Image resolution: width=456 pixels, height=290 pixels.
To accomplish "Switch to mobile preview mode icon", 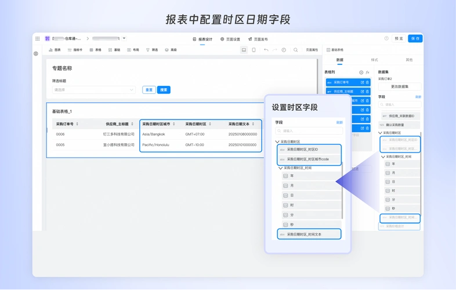I will click(x=254, y=50).
